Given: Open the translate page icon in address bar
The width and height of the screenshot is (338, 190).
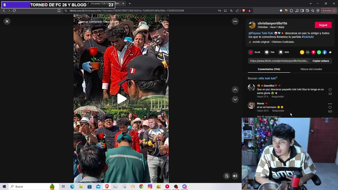Looking at the screenshot, I should [231, 11].
